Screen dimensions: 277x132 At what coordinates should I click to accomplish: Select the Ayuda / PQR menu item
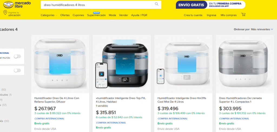[x=139, y=15]
